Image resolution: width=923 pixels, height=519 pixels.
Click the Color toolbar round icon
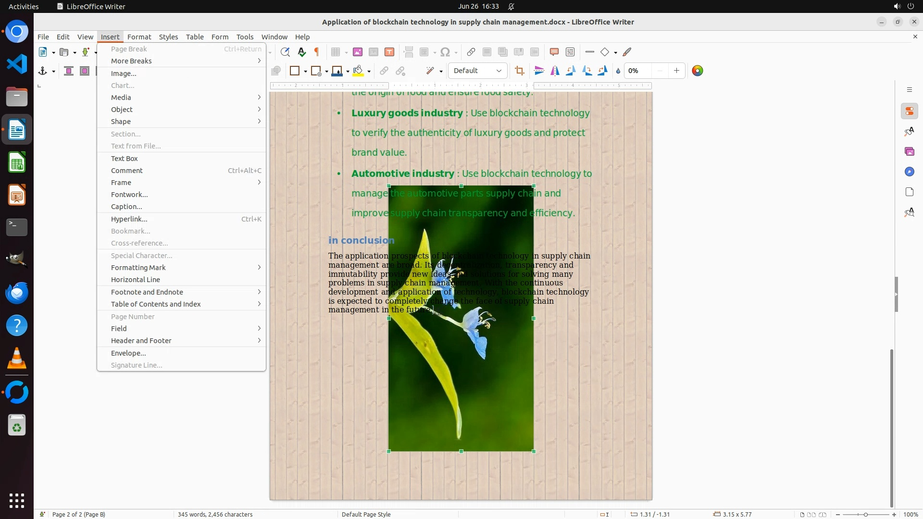697,71
